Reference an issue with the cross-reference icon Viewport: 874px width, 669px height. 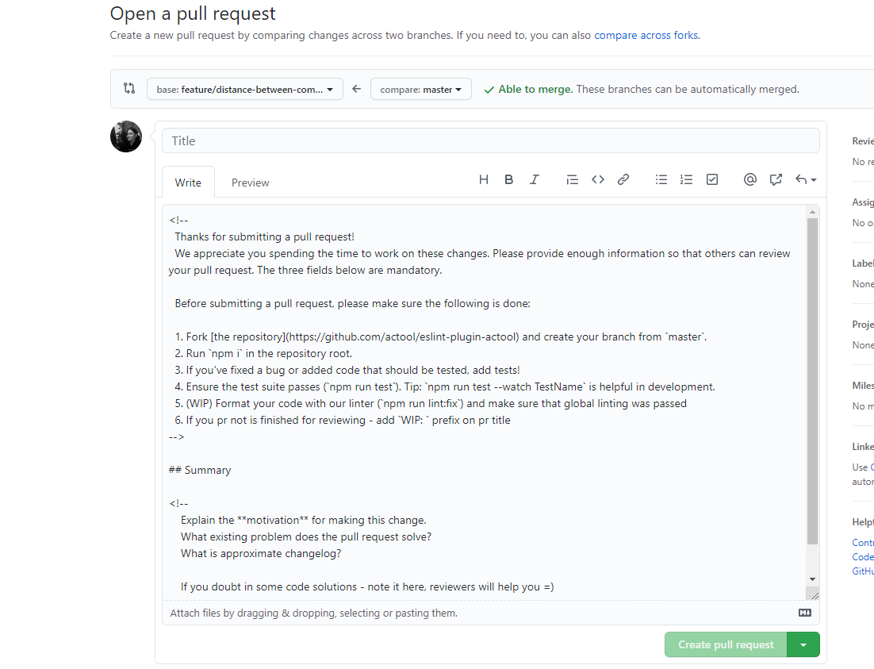click(775, 179)
